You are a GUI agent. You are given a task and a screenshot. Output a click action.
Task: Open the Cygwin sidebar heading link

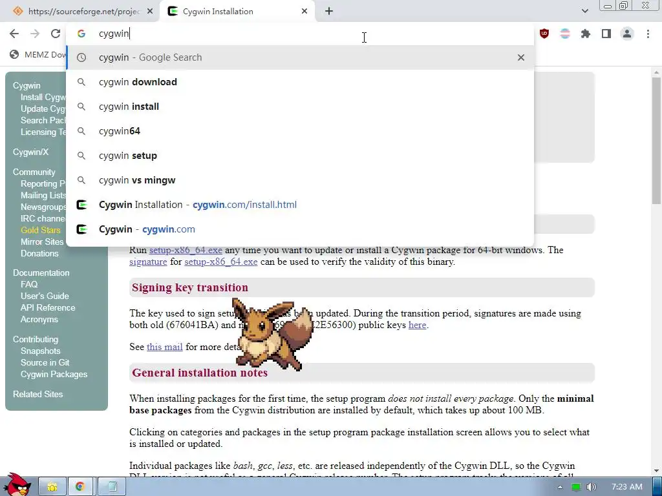(27, 86)
